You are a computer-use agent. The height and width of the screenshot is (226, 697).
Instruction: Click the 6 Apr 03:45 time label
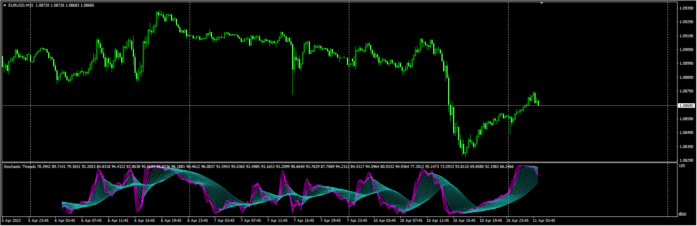point(65,221)
